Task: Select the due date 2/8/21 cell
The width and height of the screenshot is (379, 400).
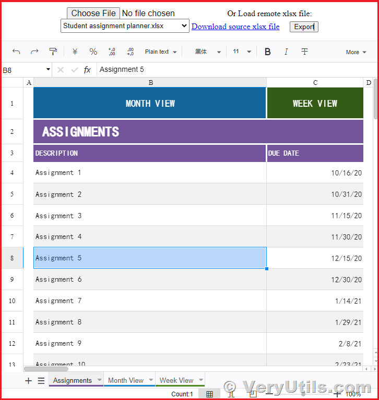Action: pos(315,343)
